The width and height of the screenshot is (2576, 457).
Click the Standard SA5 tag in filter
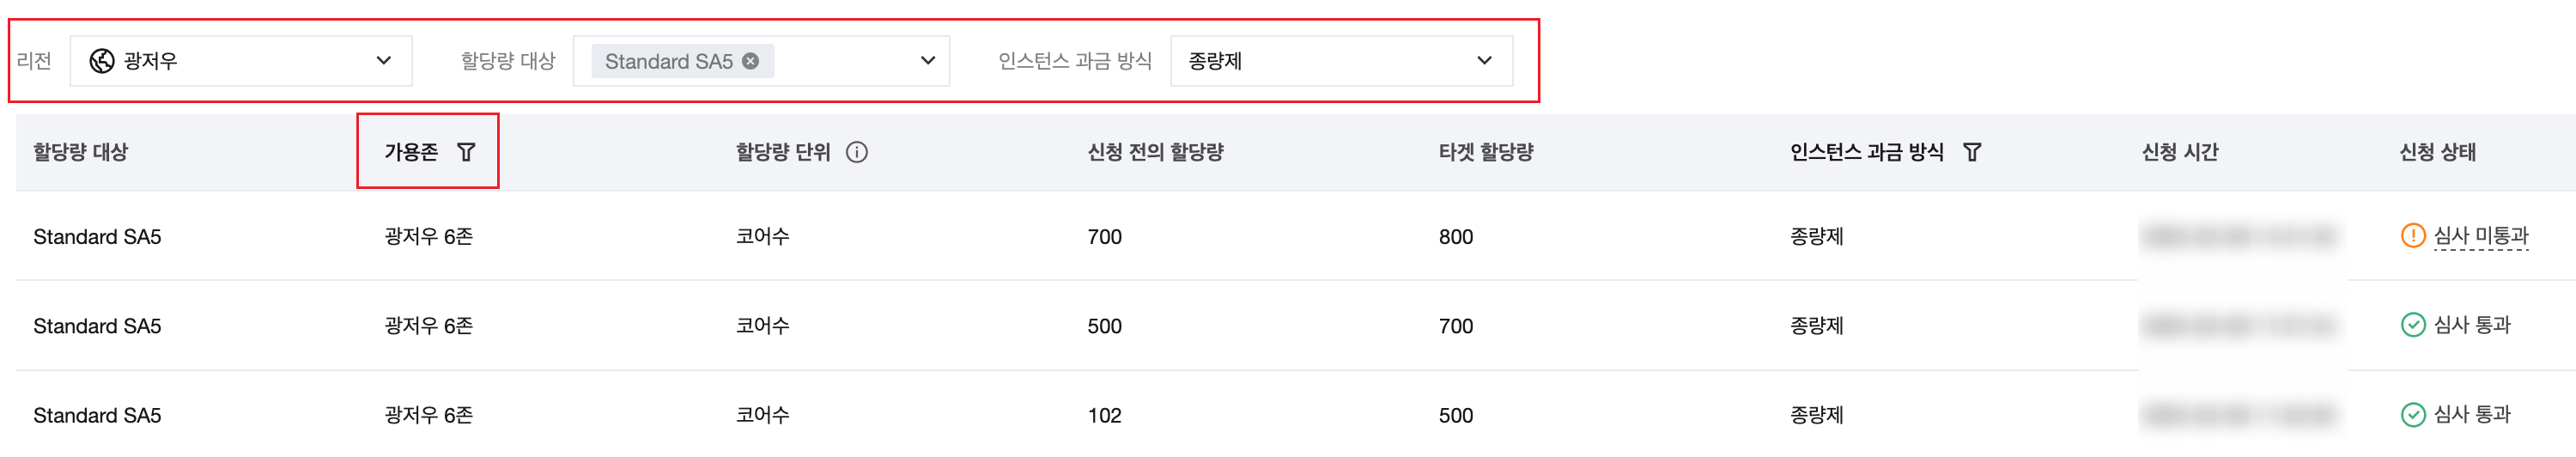pyautogui.click(x=668, y=62)
